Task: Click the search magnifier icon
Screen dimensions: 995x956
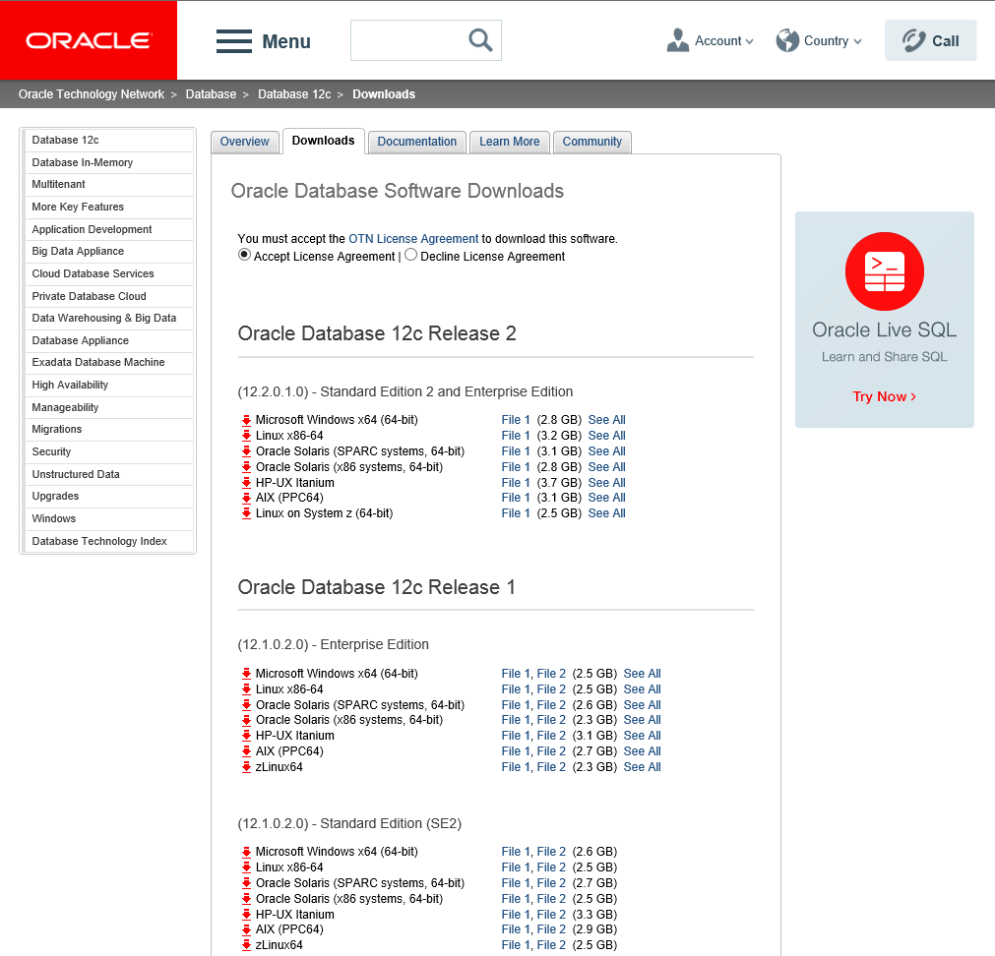Action: pos(480,40)
